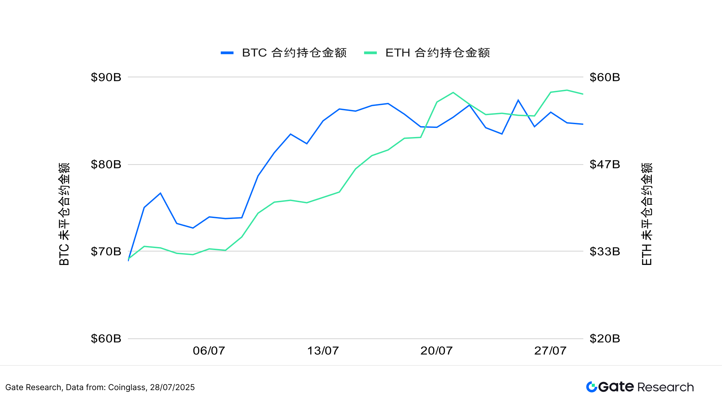This screenshot has height=409, width=722.
Task: Click the $60B label on left axis
Action: [106, 338]
